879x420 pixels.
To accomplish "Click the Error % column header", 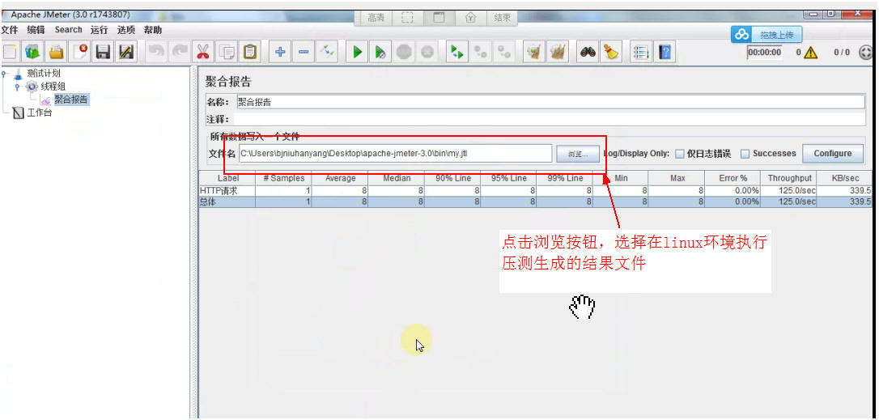I will point(733,178).
